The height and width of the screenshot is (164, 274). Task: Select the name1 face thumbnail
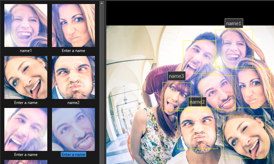coord(26,25)
